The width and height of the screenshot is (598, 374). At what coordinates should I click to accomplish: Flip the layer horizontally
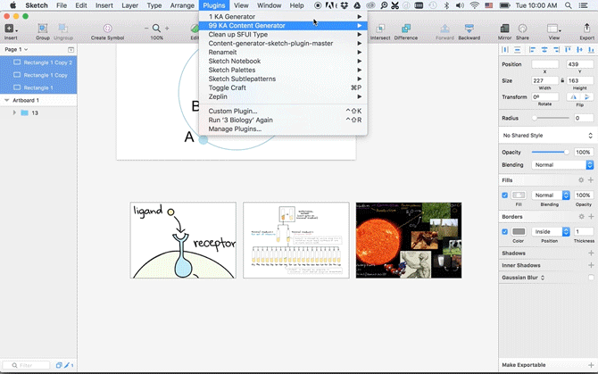[x=573, y=96]
